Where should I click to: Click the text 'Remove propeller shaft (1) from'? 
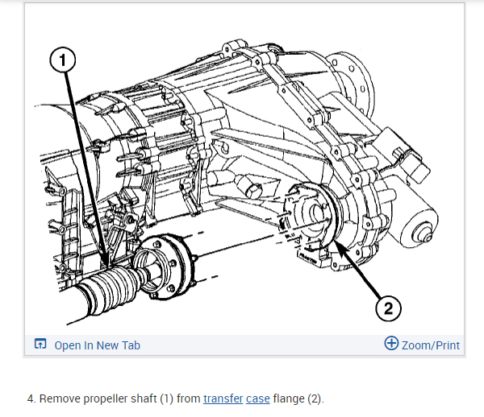[x=119, y=398]
